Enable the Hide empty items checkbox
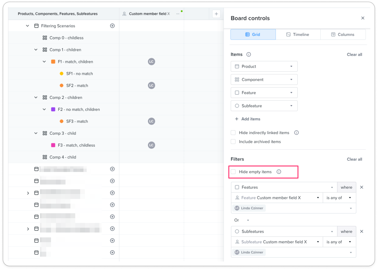This screenshot has width=378, height=270. tap(233, 172)
